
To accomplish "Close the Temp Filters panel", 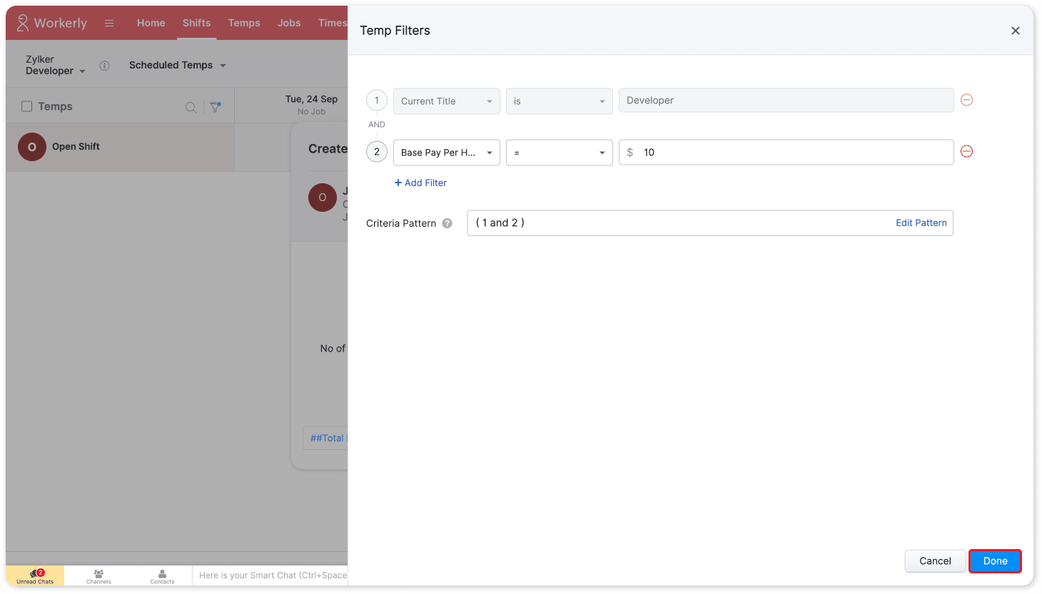I will pyautogui.click(x=1016, y=31).
